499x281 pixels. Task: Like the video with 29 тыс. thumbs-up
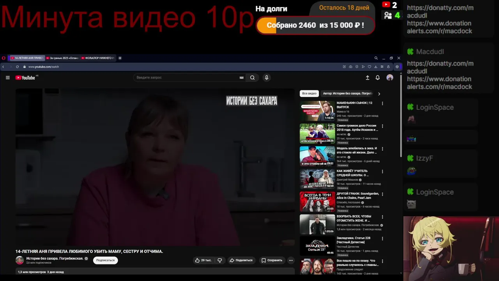pyautogui.click(x=203, y=260)
